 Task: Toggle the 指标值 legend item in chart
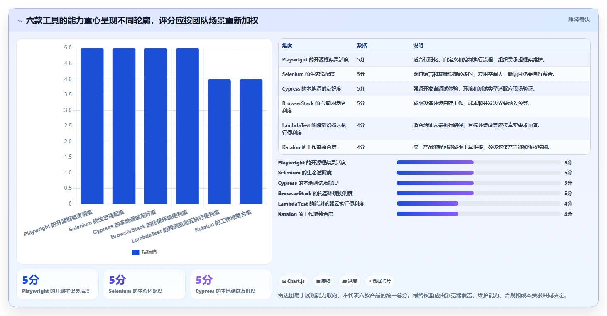(144, 252)
